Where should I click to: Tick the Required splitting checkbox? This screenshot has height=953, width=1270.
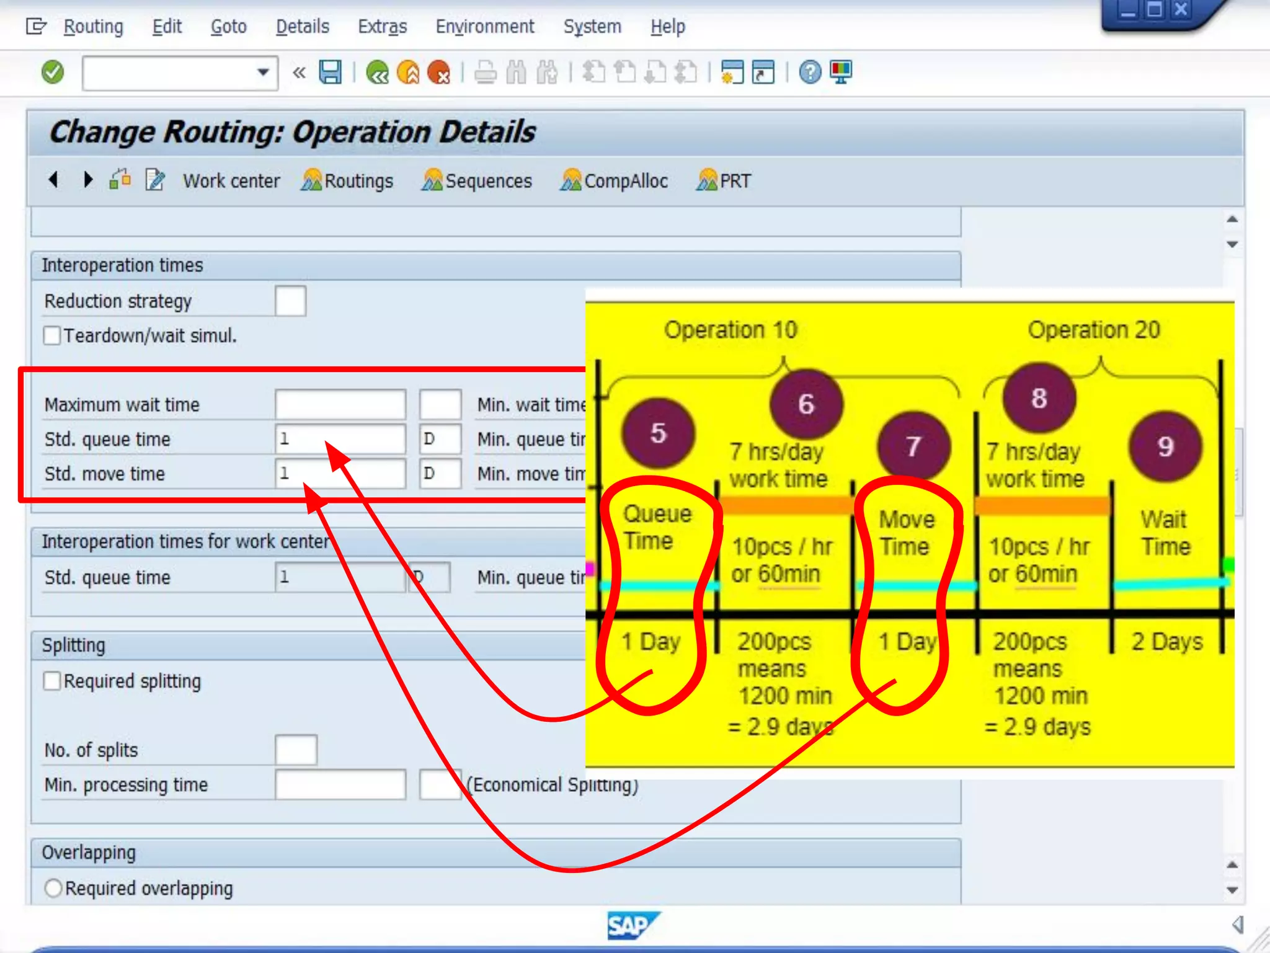tap(52, 681)
